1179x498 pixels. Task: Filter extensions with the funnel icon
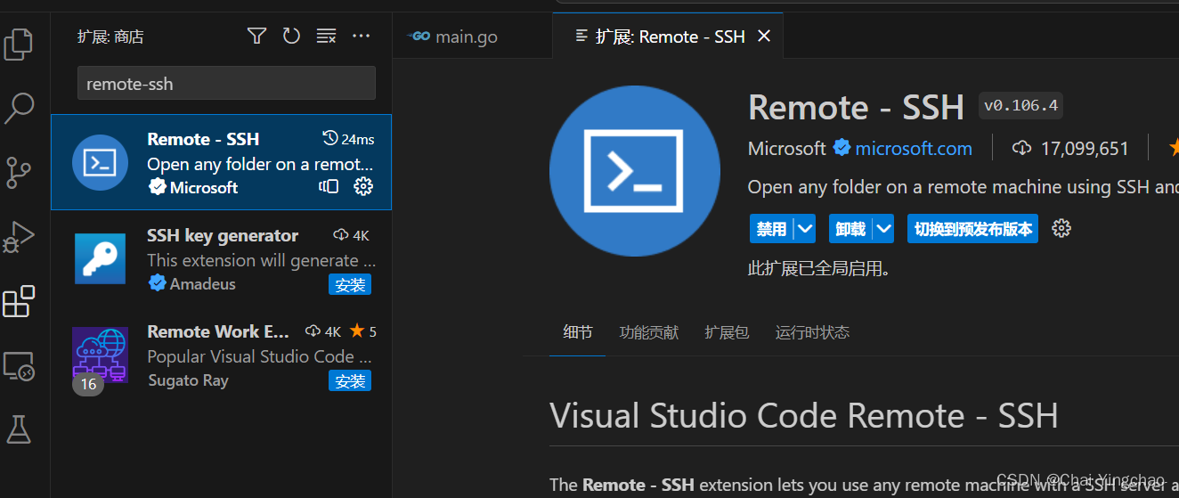256,36
